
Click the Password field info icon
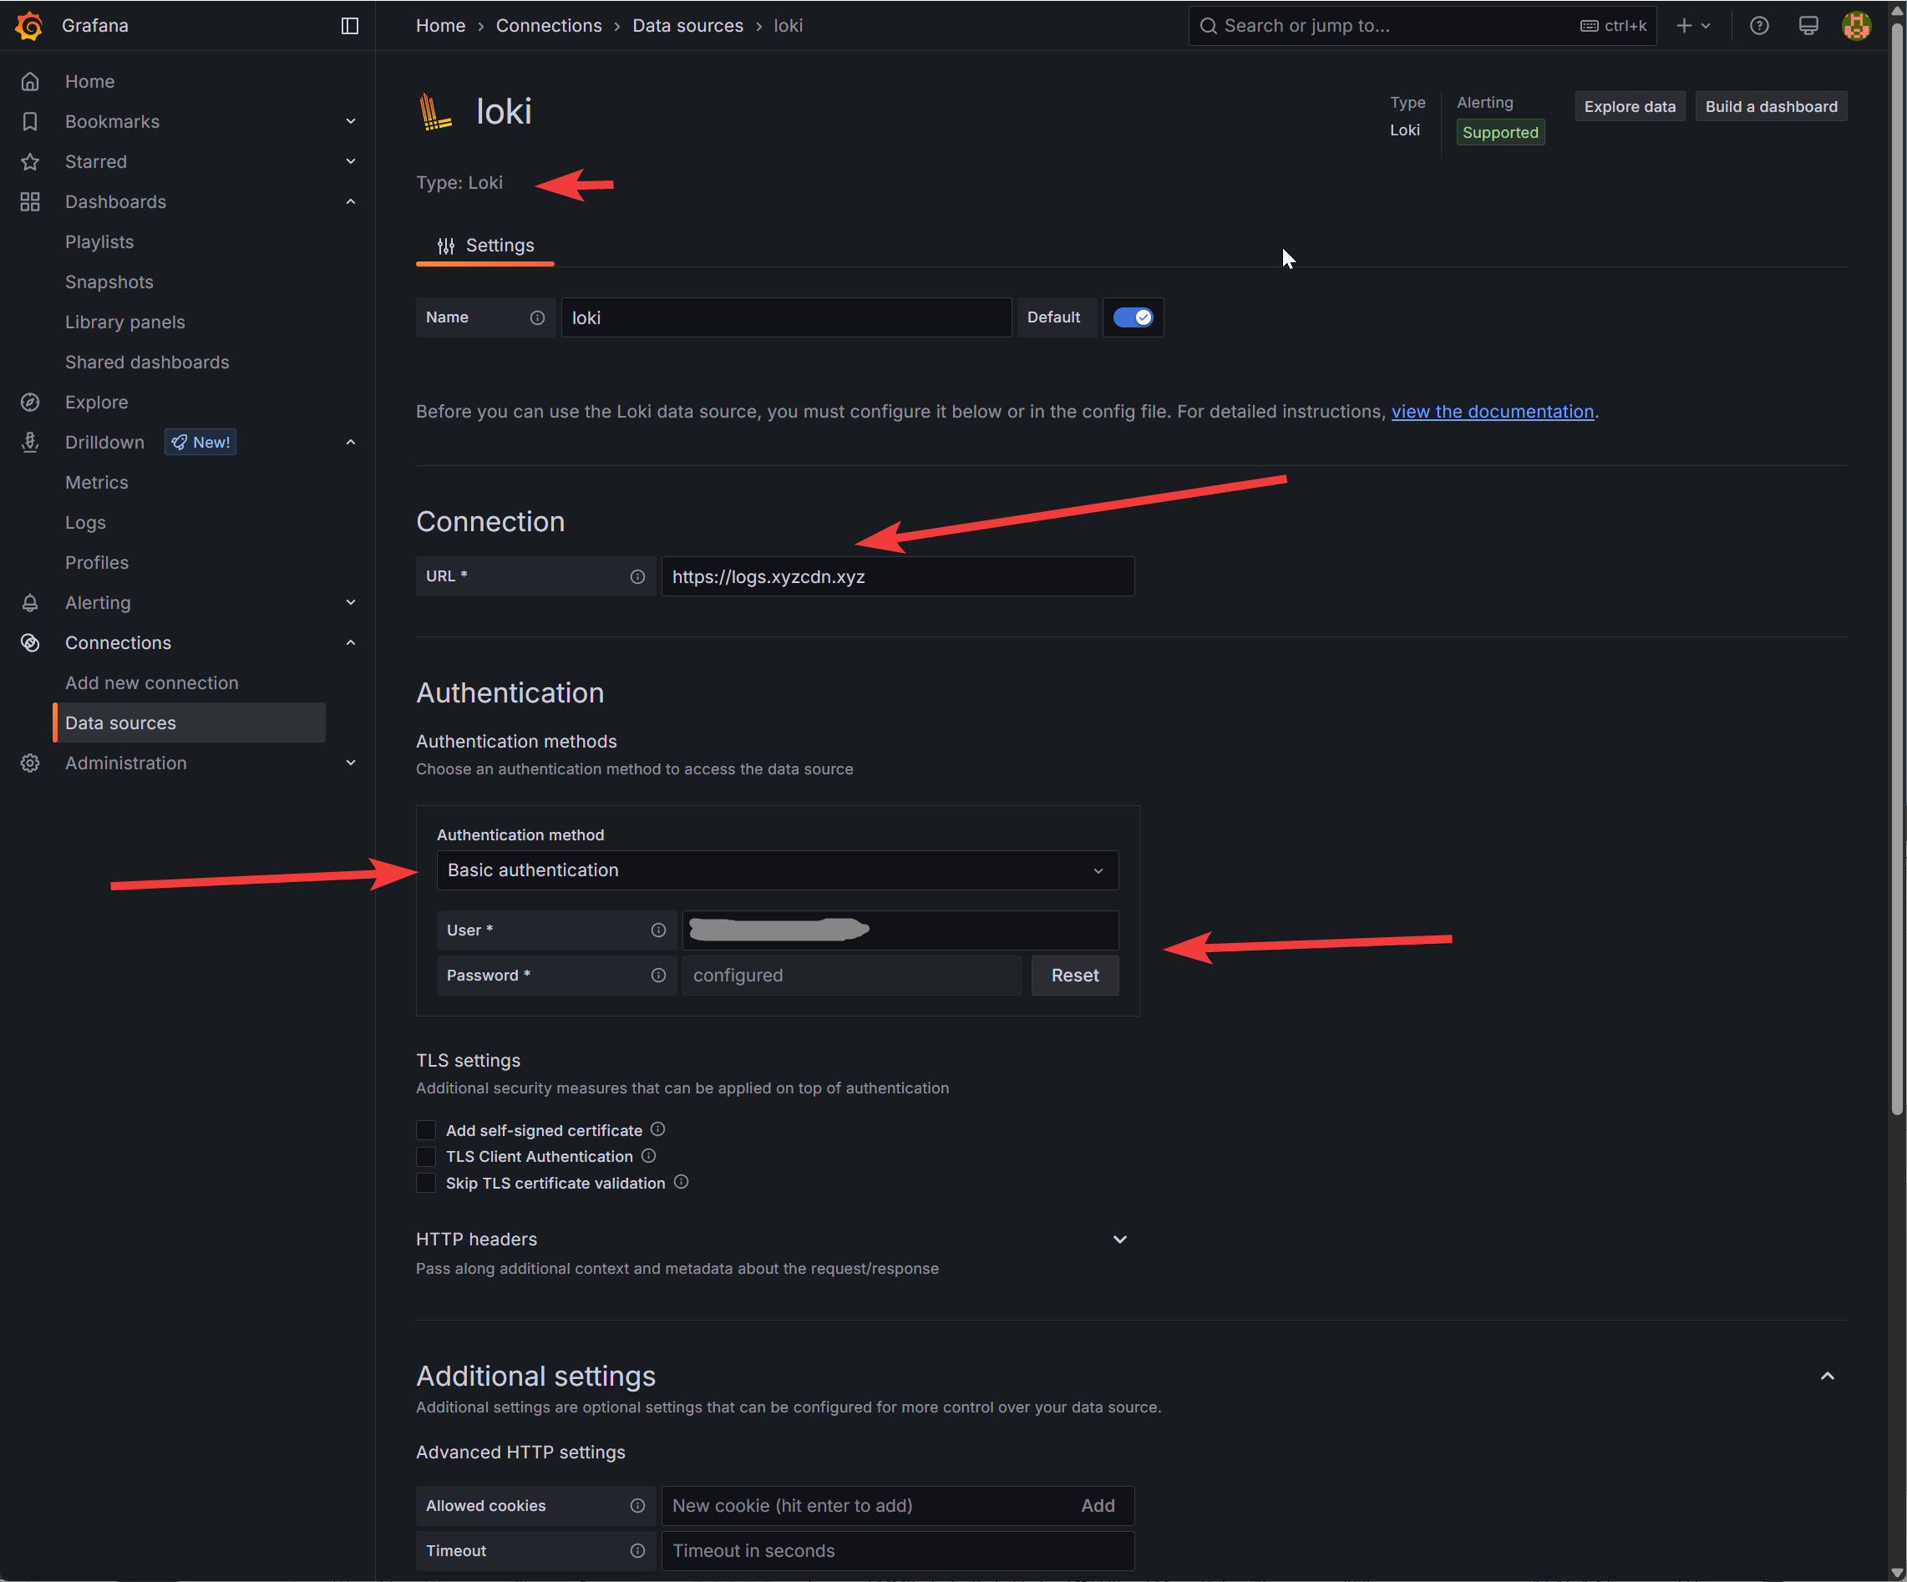click(658, 976)
